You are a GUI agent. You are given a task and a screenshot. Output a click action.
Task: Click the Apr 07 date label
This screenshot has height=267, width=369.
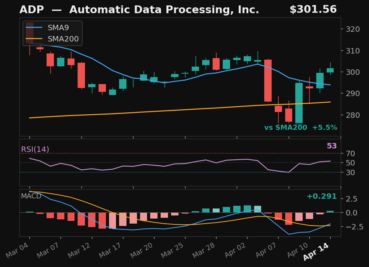tap(267, 250)
